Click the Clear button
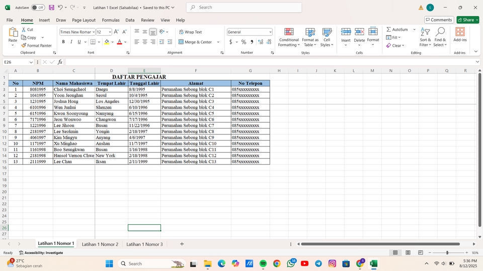Screen dimensions: 483x271 click(x=395, y=46)
